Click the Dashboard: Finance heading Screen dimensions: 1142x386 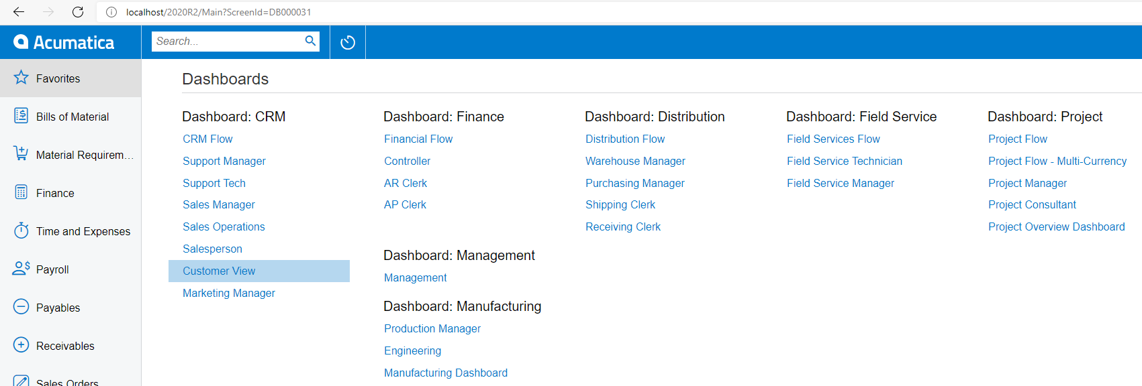[444, 117]
